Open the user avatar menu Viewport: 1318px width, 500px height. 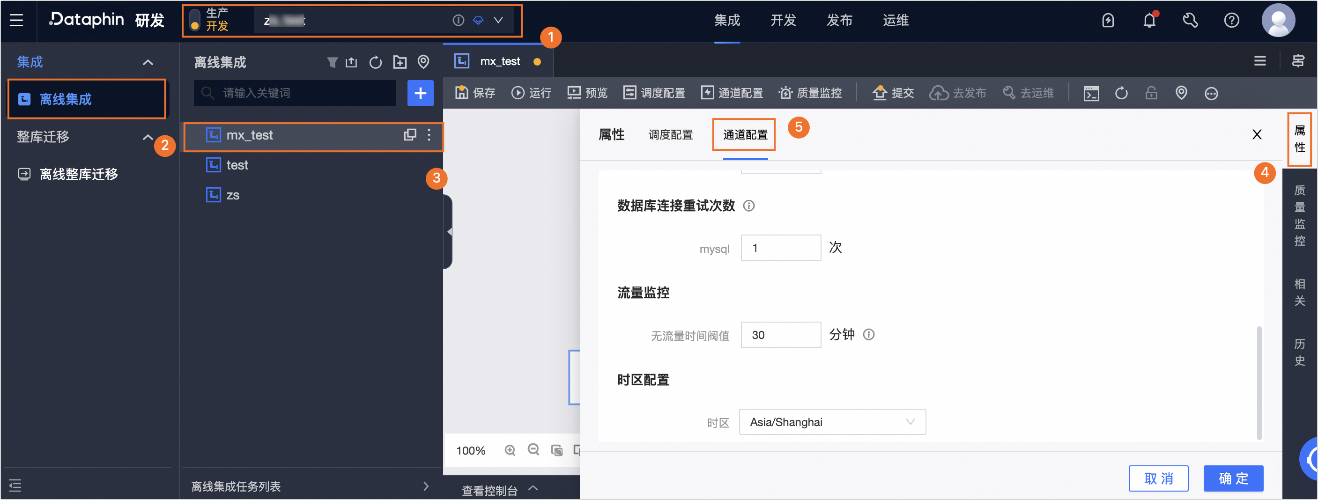pos(1278,20)
